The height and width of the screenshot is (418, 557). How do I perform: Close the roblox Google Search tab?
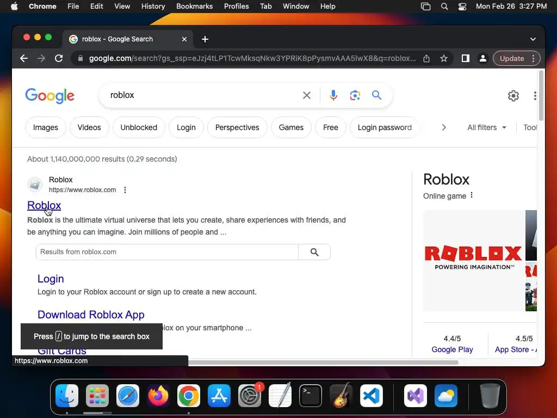pyautogui.click(x=184, y=39)
